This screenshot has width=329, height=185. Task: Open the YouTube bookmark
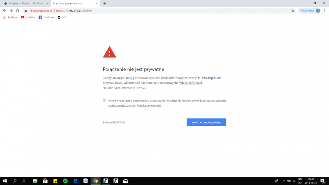tap(28, 17)
